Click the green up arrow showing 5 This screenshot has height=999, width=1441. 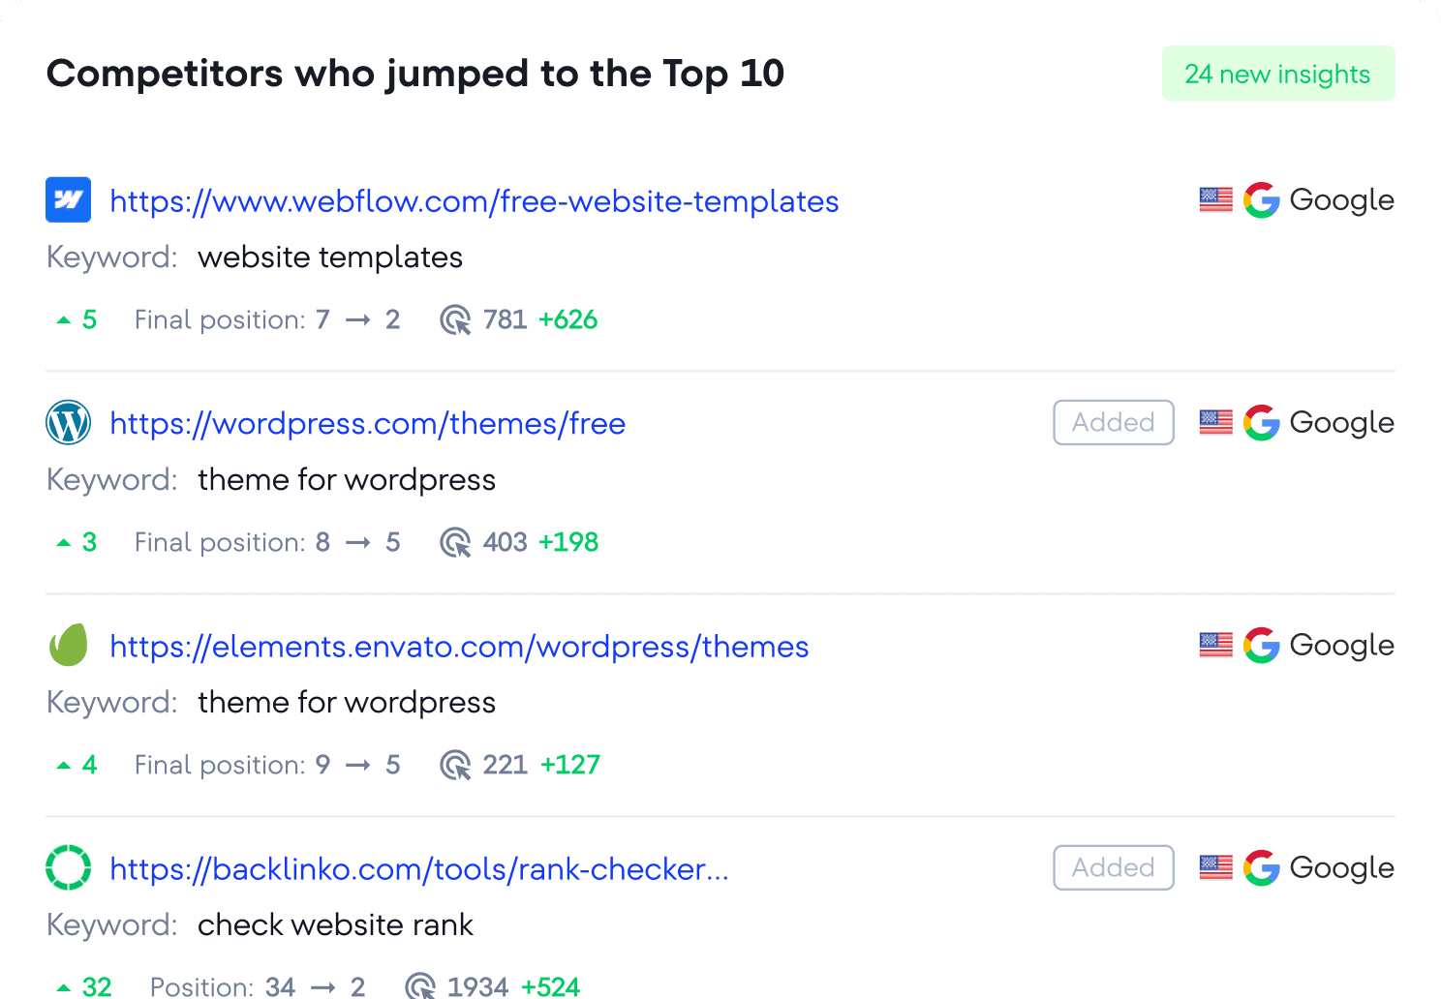[x=65, y=318]
